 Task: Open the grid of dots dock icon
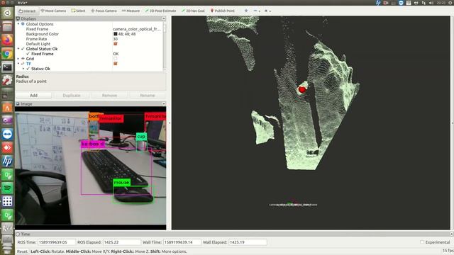coord(7,201)
